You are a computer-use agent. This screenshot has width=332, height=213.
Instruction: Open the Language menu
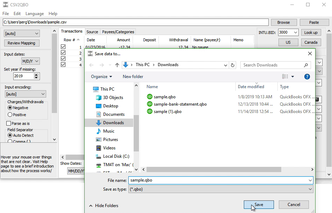[x=35, y=14]
